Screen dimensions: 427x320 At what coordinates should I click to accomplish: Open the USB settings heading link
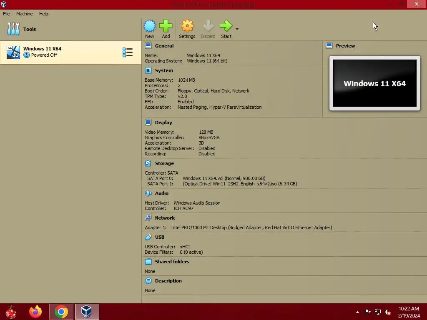[x=160, y=237]
